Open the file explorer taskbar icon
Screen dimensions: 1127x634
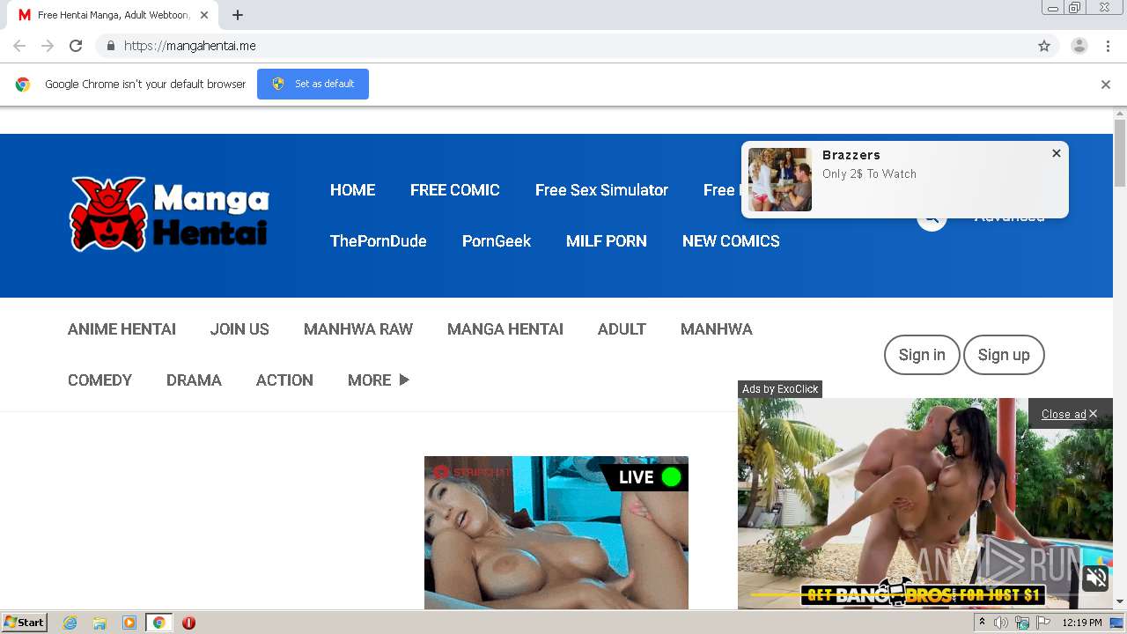coord(99,623)
